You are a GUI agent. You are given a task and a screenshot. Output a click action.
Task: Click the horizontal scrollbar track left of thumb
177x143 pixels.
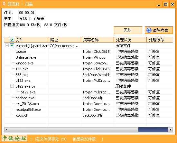click(73, 130)
